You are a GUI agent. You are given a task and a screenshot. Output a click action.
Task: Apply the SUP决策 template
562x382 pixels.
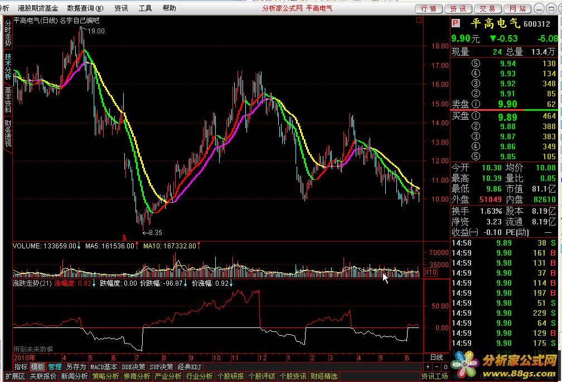click(161, 367)
